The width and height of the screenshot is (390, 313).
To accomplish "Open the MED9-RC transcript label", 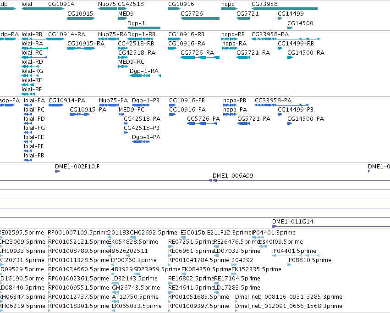I will point(131,62).
